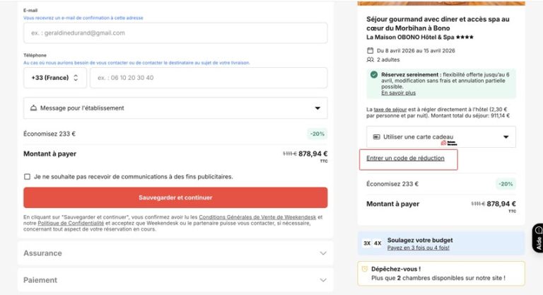Open the +33 (France) country code selector
This screenshot has width=543, height=295.
[54, 78]
